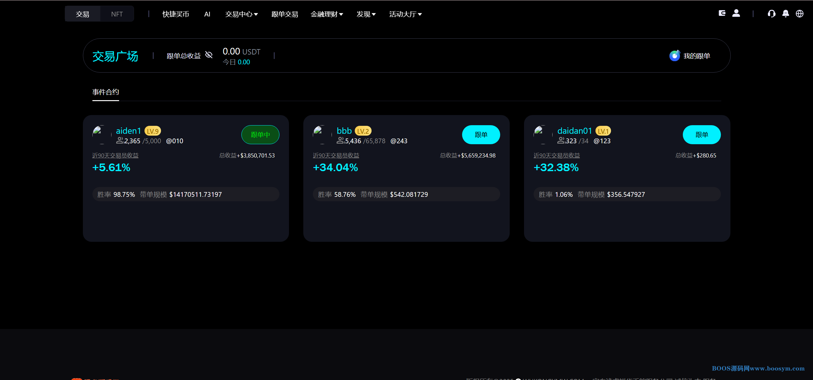Click the followers icon on daidan01 card
813x380 pixels.
561,140
